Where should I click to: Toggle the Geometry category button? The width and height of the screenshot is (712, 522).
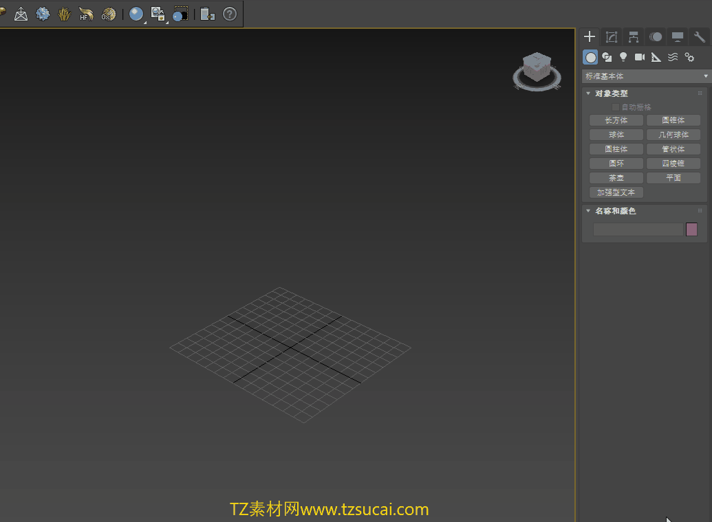pos(590,57)
